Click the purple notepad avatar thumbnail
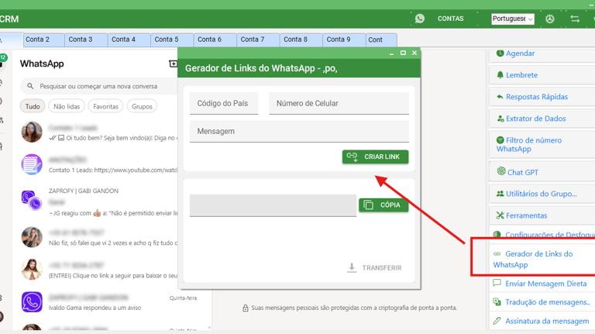Image resolution: width=595 pixels, height=334 pixels. [32, 164]
